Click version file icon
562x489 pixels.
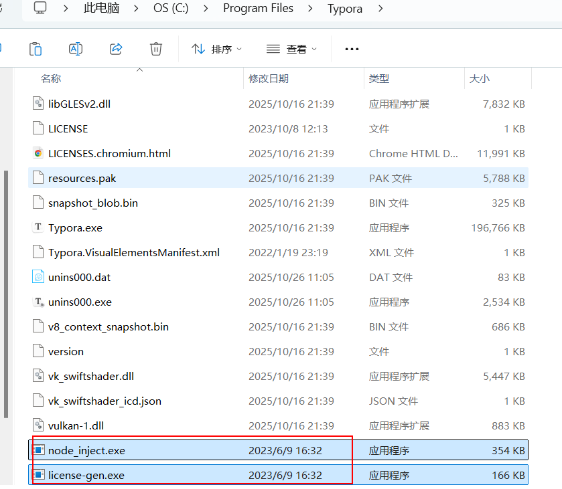(38, 351)
